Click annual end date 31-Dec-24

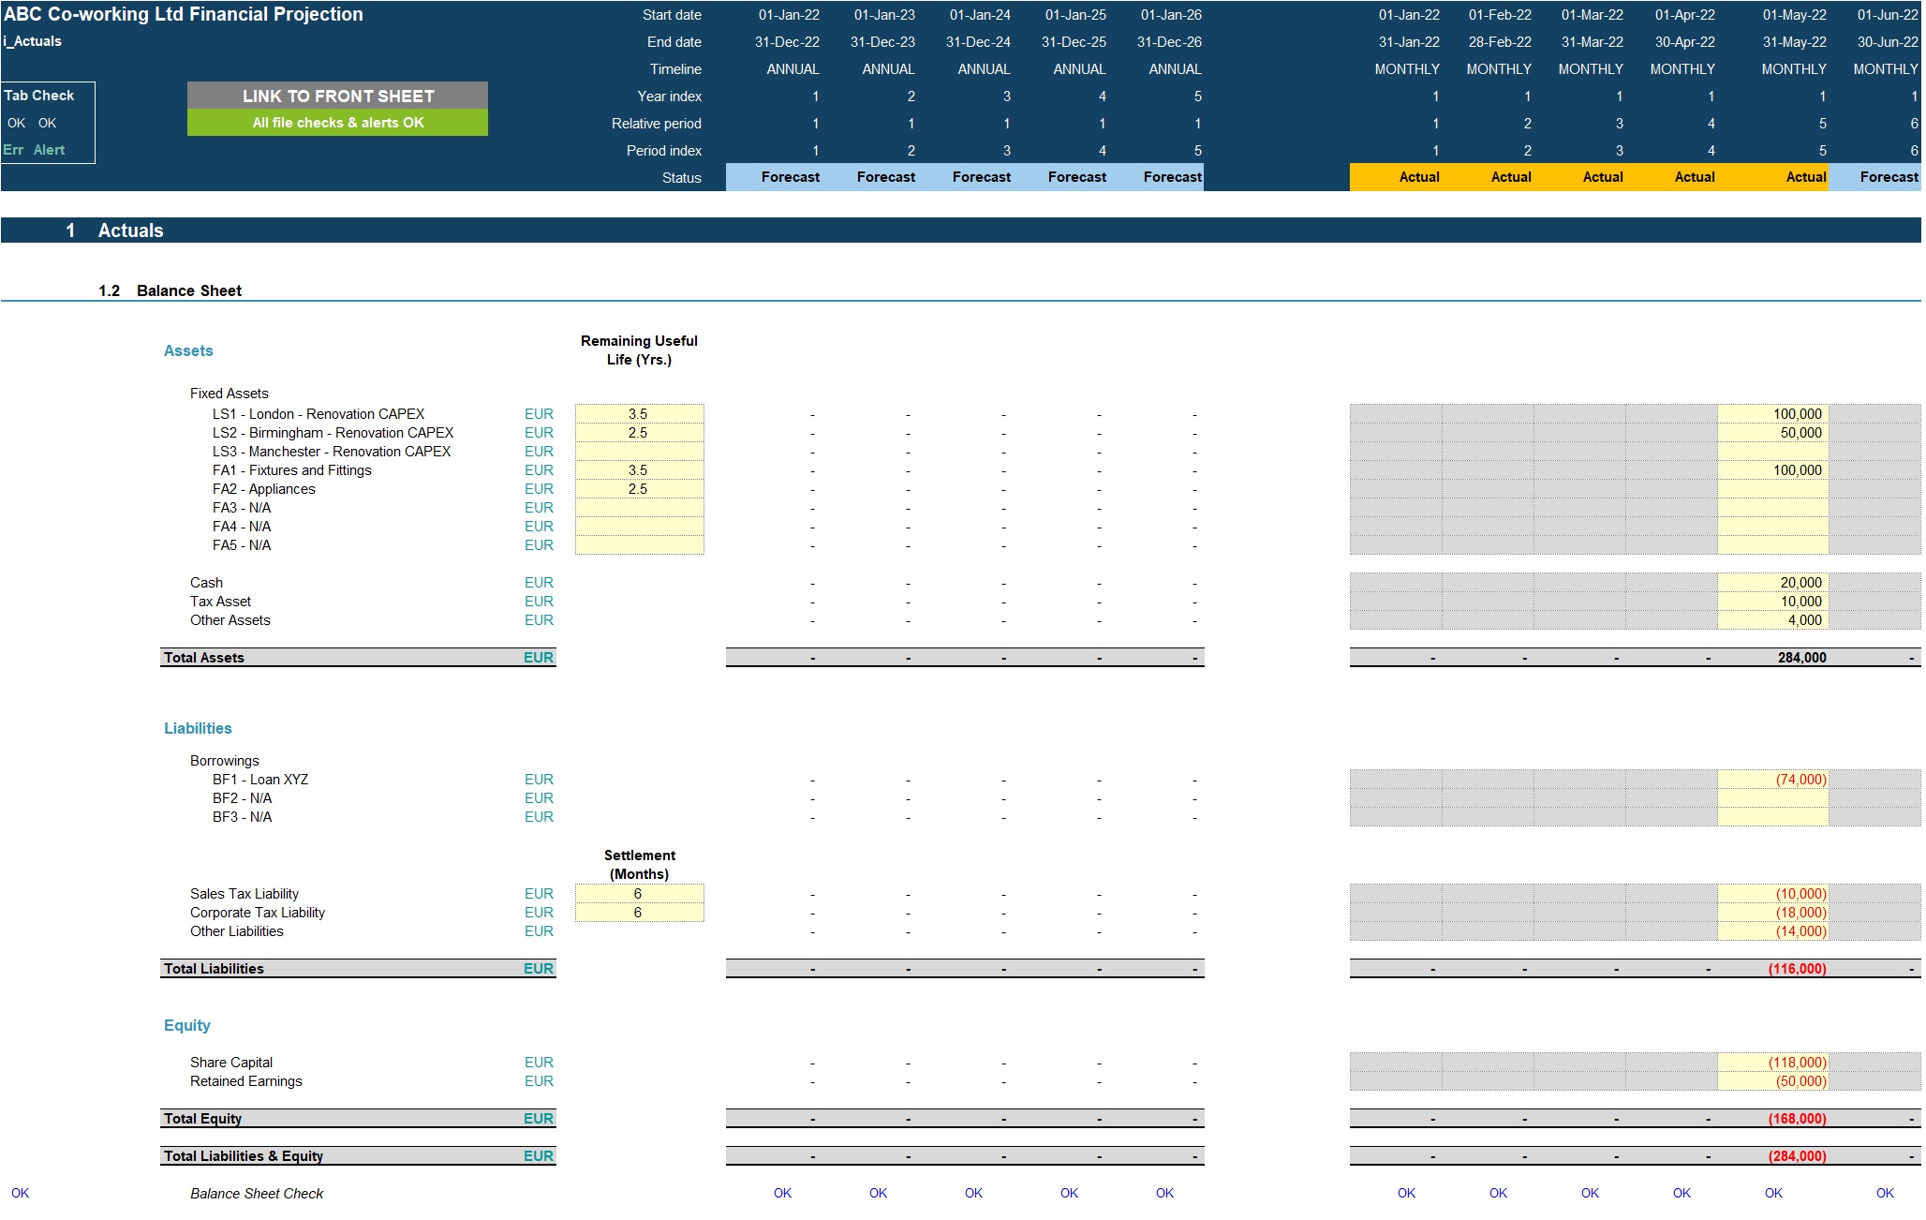point(978,42)
